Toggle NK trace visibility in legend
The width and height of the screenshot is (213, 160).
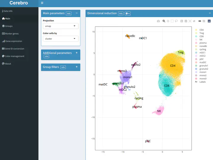201,40
